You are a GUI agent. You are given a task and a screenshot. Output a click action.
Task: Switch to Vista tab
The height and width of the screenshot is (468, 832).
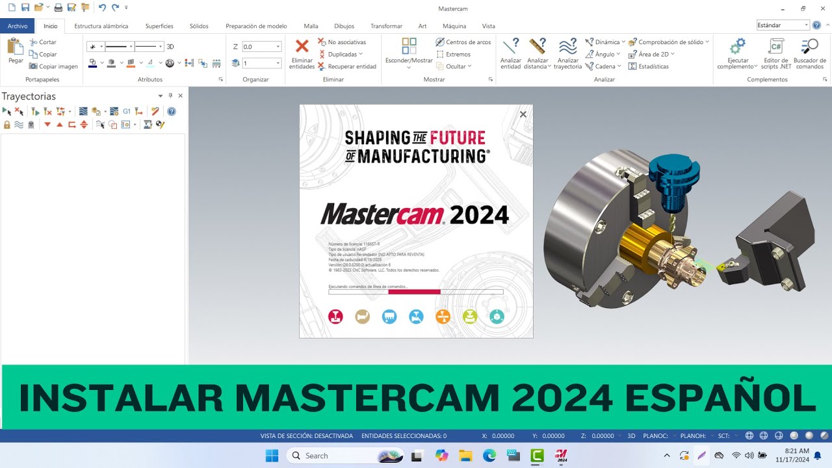pyautogui.click(x=488, y=26)
